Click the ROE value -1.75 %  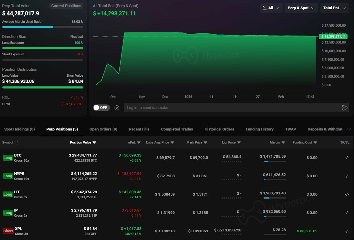click(77, 97)
